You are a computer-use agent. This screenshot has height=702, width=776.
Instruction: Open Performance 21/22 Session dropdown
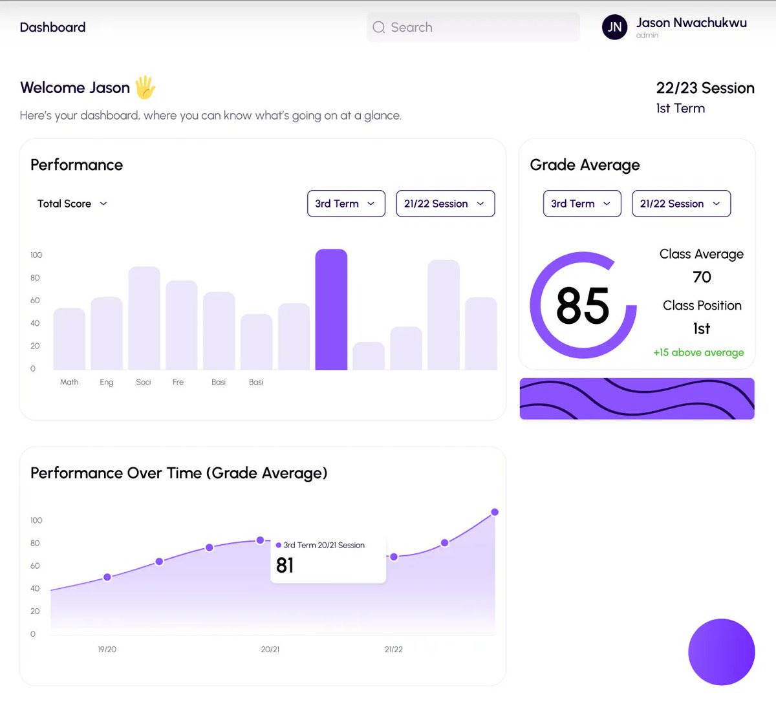tap(446, 204)
